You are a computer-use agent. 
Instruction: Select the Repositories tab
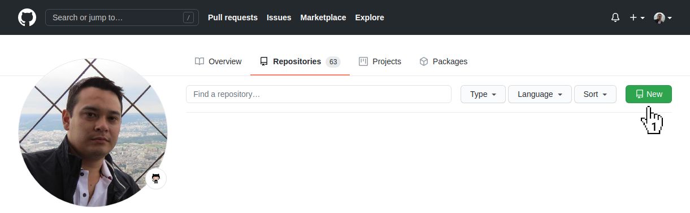click(300, 61)
